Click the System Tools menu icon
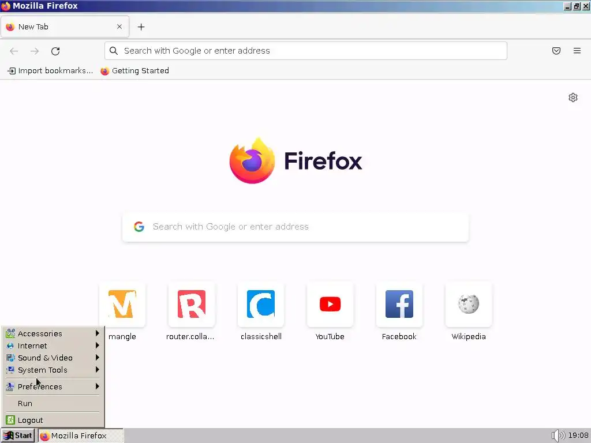Viewport: 591px width, 443px height. [10, 370]
